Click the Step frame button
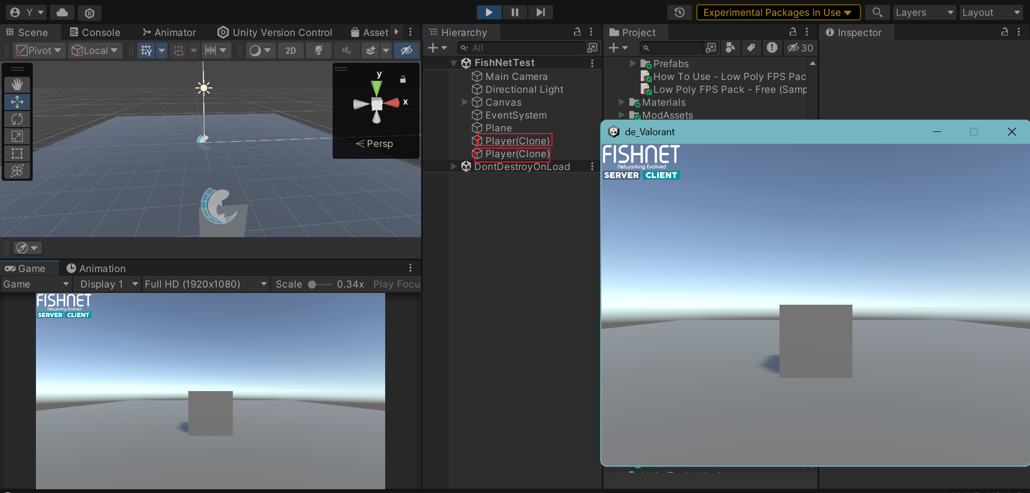This screenshot has width=1030, height=493. (540, 12)
